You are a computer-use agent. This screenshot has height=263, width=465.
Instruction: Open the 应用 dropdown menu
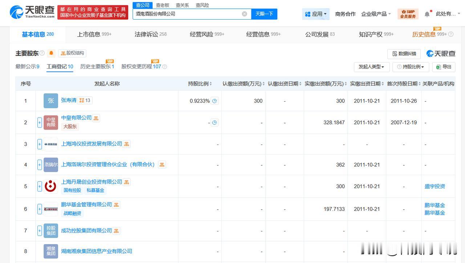[x=316, y=14]
